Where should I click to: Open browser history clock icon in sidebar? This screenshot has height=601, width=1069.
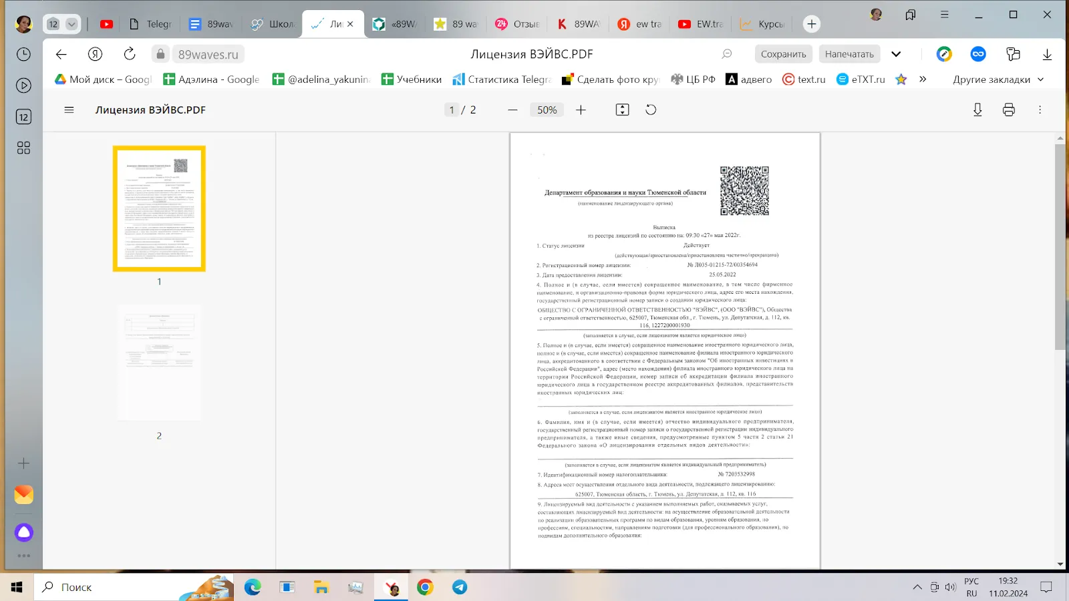tap(23, 54)
